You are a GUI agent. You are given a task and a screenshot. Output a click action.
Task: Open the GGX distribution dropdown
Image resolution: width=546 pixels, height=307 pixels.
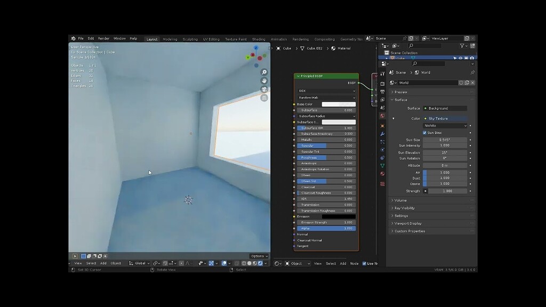point(326,91)
